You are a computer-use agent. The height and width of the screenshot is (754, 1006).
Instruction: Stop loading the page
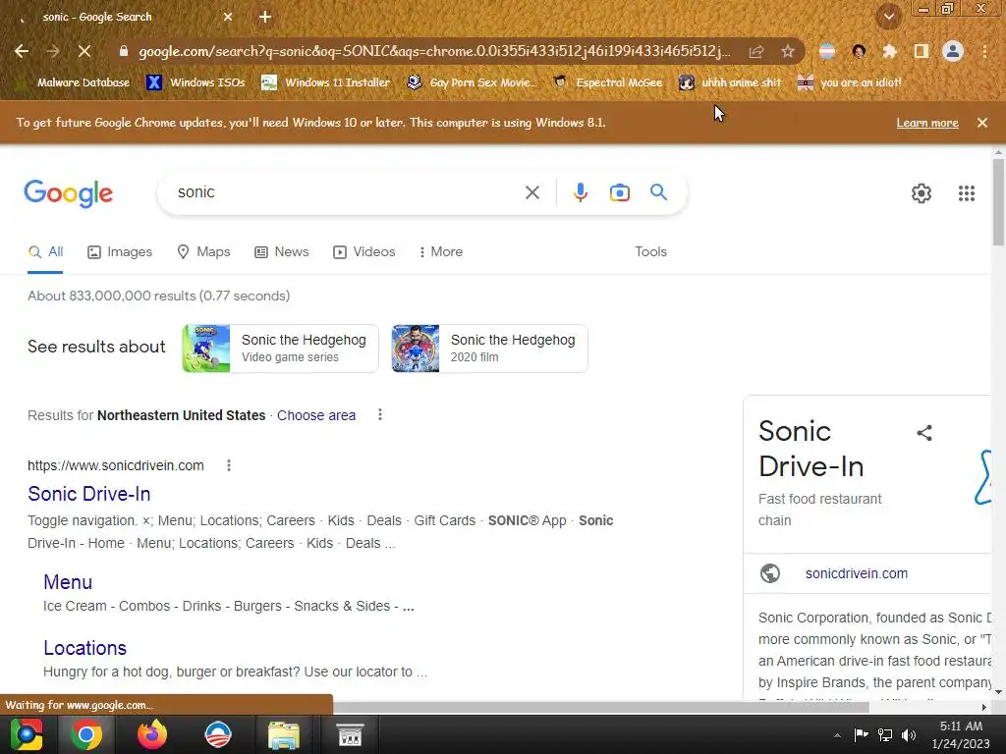coord(84,51)
